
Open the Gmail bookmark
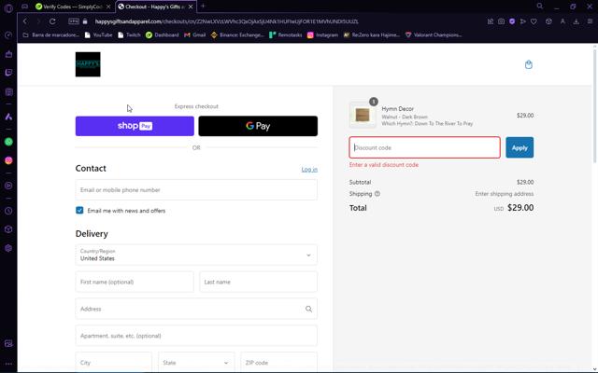pos(195,35)
